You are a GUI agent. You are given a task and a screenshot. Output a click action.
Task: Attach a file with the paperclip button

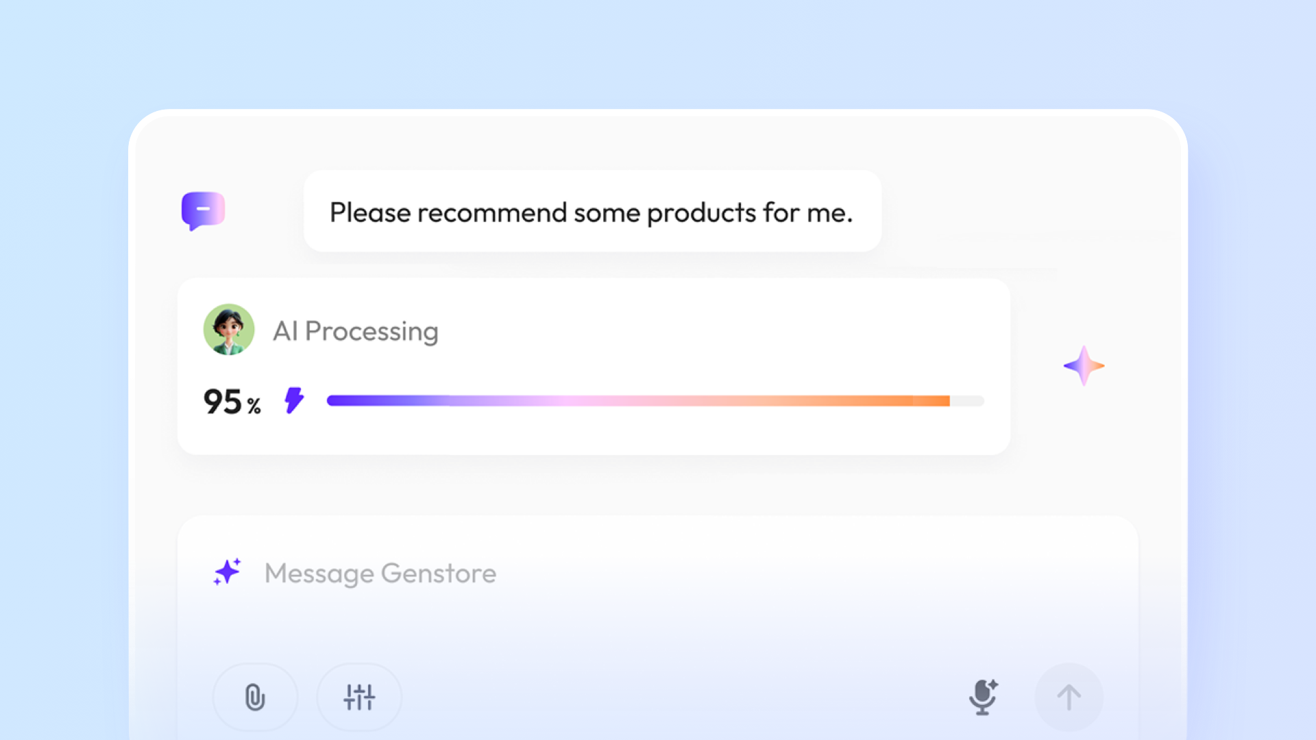[x=255, y=698]
